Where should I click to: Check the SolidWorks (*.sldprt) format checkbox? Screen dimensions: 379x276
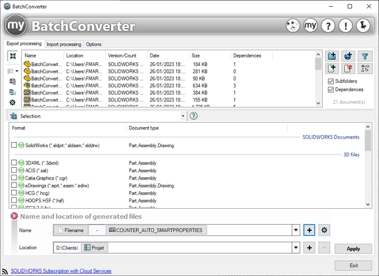click(14, 145)
